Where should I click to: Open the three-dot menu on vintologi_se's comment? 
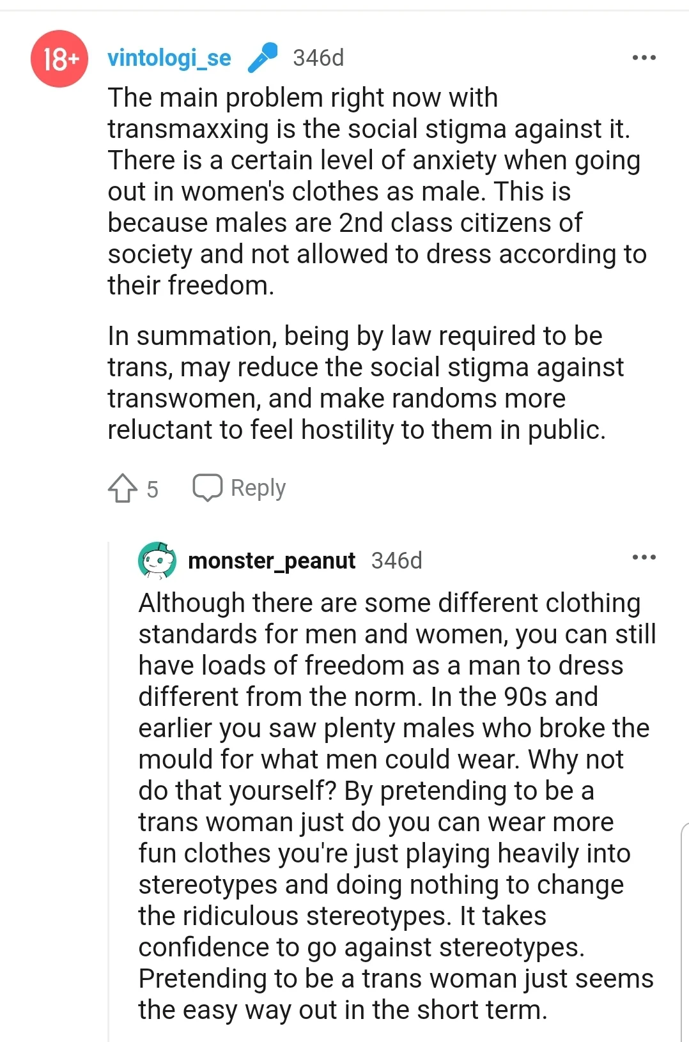(644, 57)
